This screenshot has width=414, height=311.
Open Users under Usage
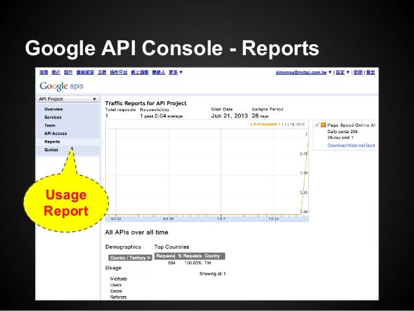(116, 285)
